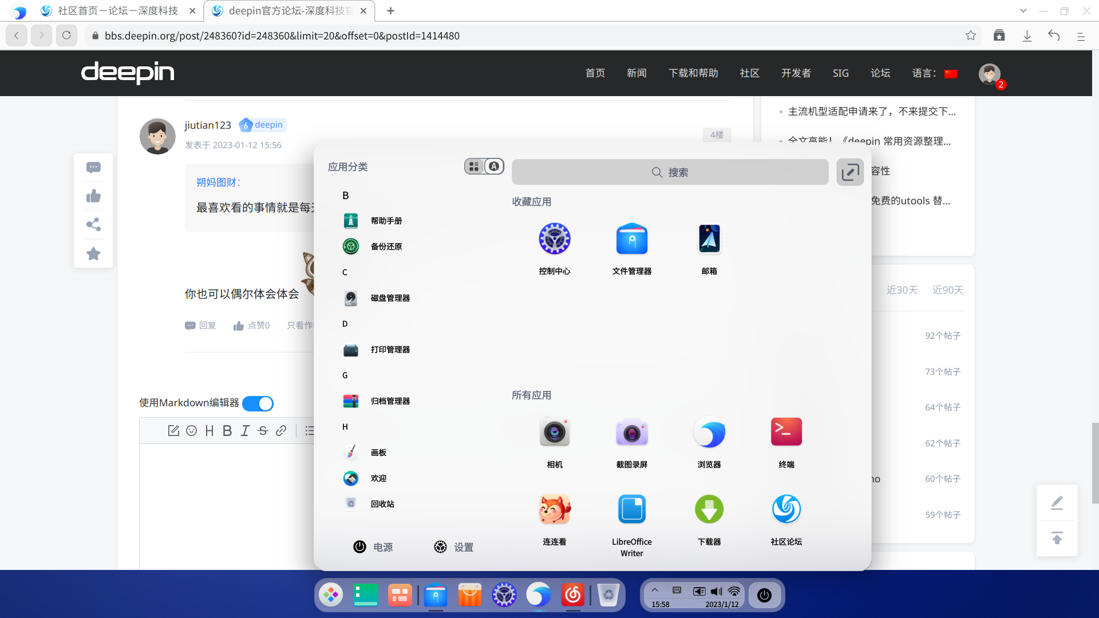
Task: Open the Downloader app icon
Action: 709,510
